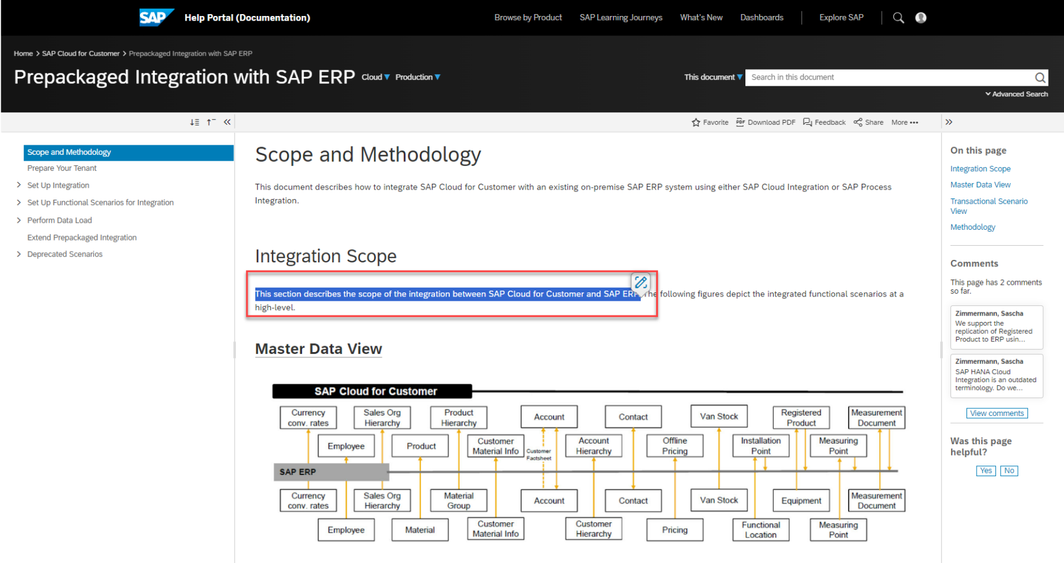This screenshot has height=563, width=1064.
Task: Click Customer Hierarchy box in diagram
Action: pyautogui.click(x=593, y=529)
